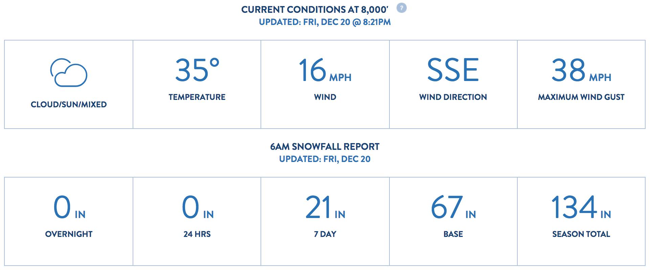This screenshot has width=651, height=270.
Task: Select the 21 IN 7 Day value
Action: 325,207
